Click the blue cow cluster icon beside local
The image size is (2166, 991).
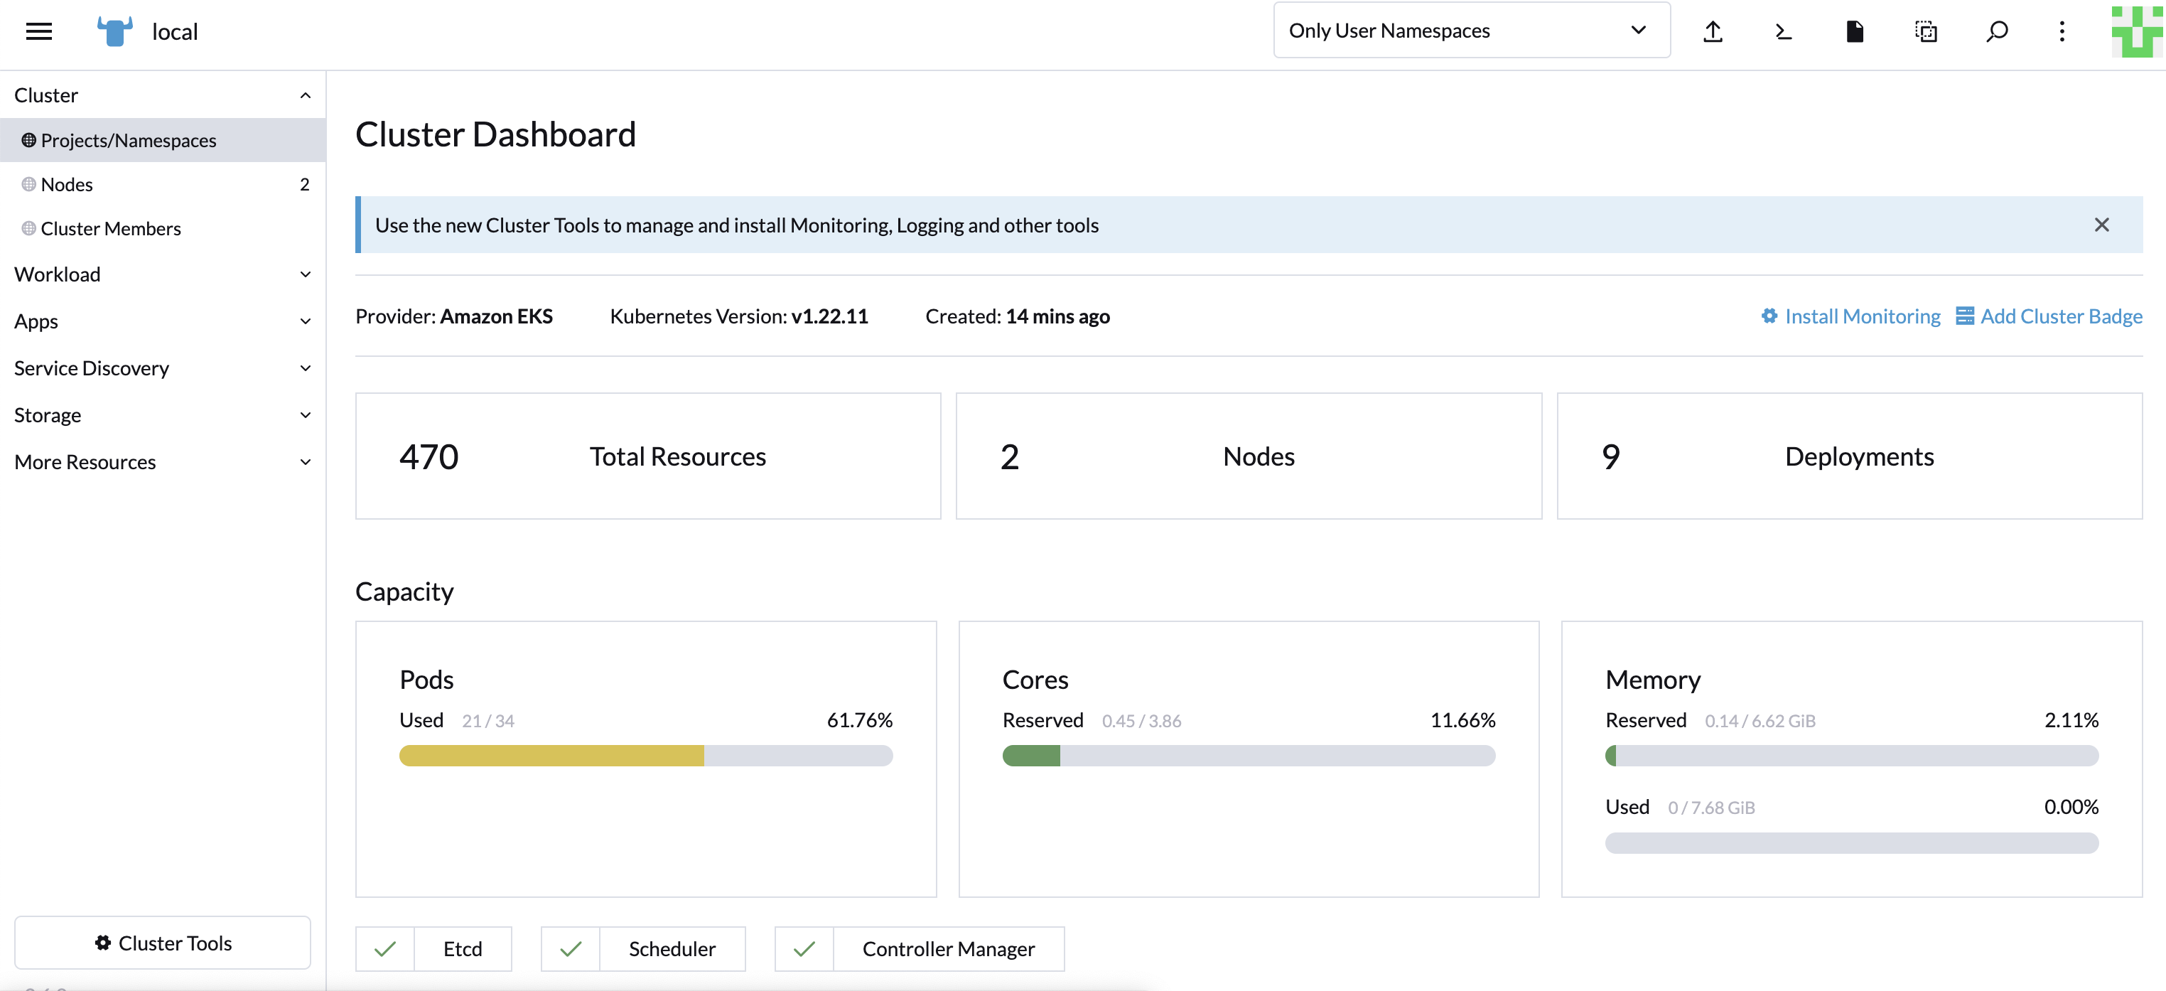[114, 31]
